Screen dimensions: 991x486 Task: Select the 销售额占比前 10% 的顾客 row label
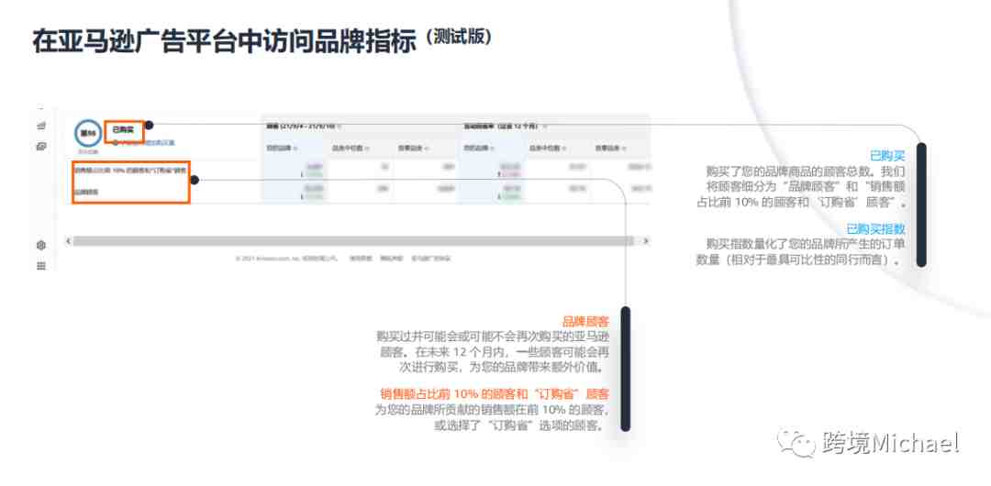click(131, 170)
